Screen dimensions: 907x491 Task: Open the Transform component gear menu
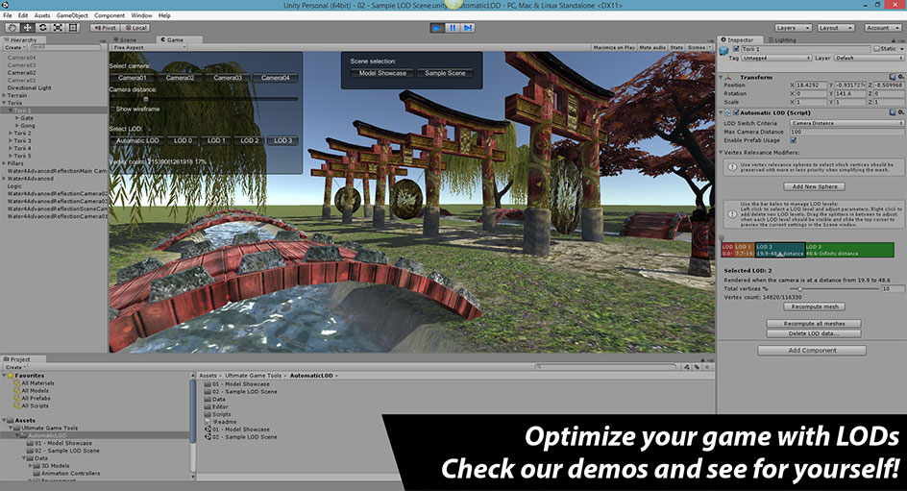pyautogui.click(x=900, y=76)
